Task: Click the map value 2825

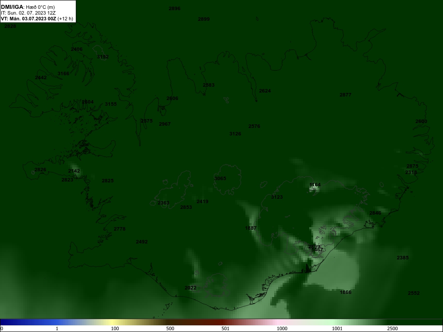Action: pyautogui.click(x=108, y=181)
